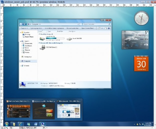Click the Explorer back navigation button
The width and height of the screenshot is (156, 129).
click(x=21, y=24)
